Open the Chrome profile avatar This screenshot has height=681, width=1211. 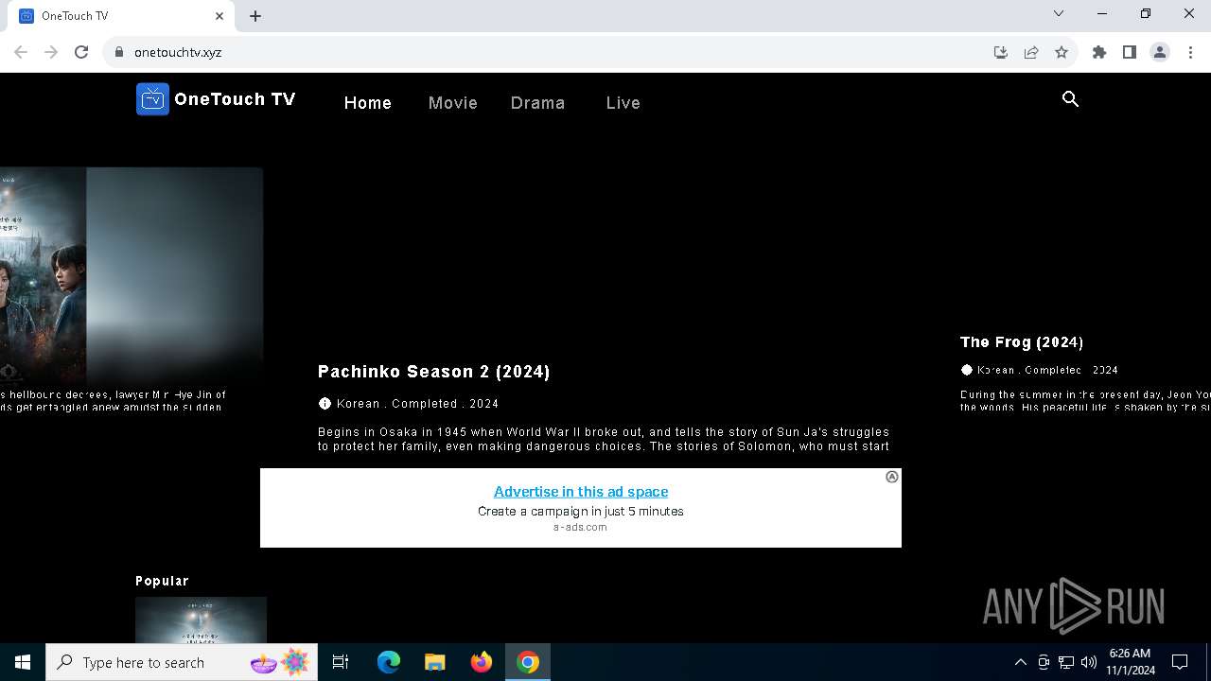click(1160, 52)
